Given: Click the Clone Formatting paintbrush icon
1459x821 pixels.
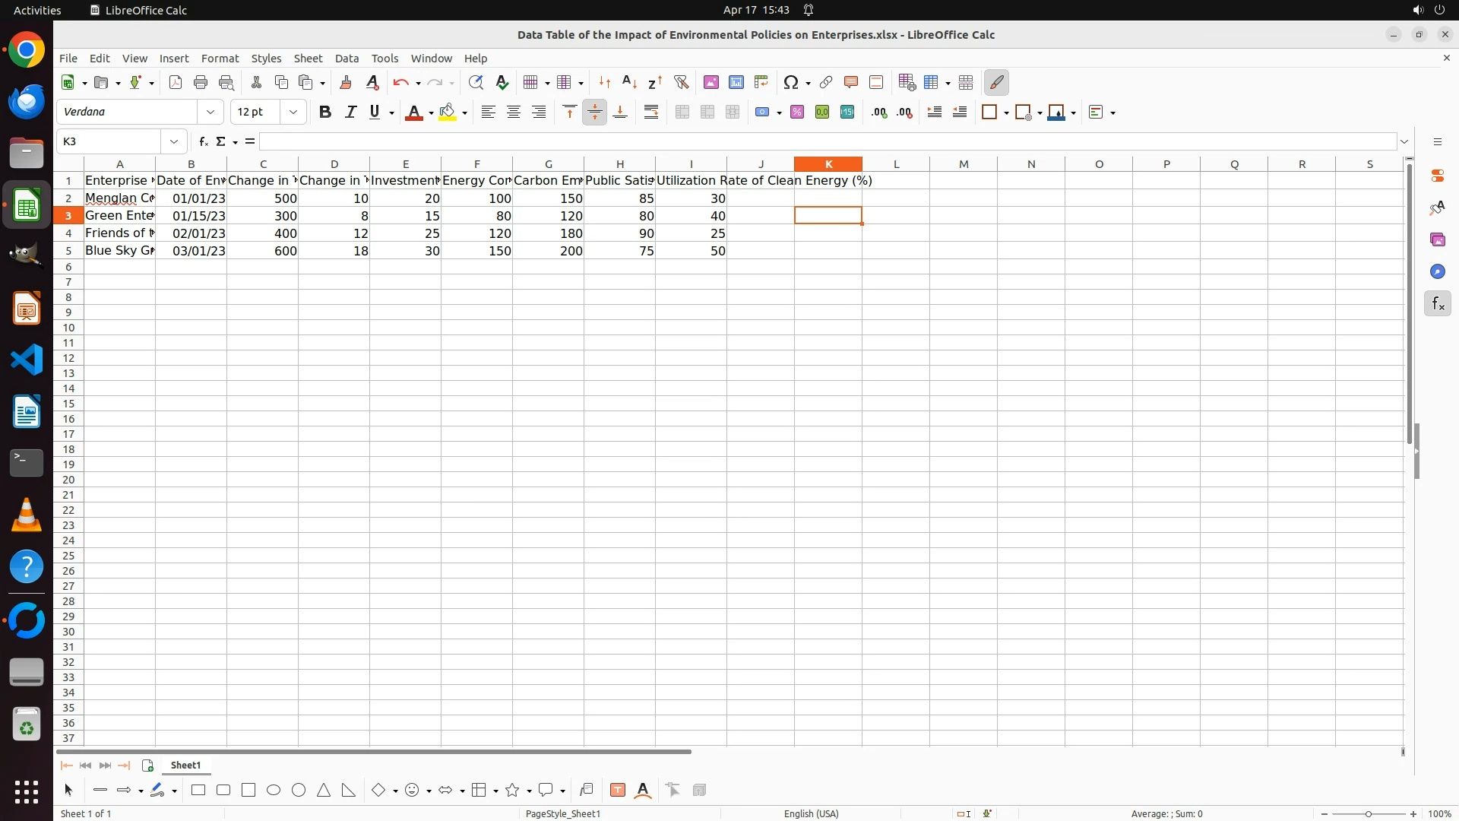Looking at the screenshot, I should pyautogui.click(x=346, y=82).
